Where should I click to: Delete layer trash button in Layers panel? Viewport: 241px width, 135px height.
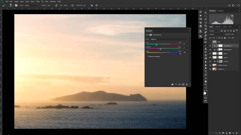coord(237,133)
